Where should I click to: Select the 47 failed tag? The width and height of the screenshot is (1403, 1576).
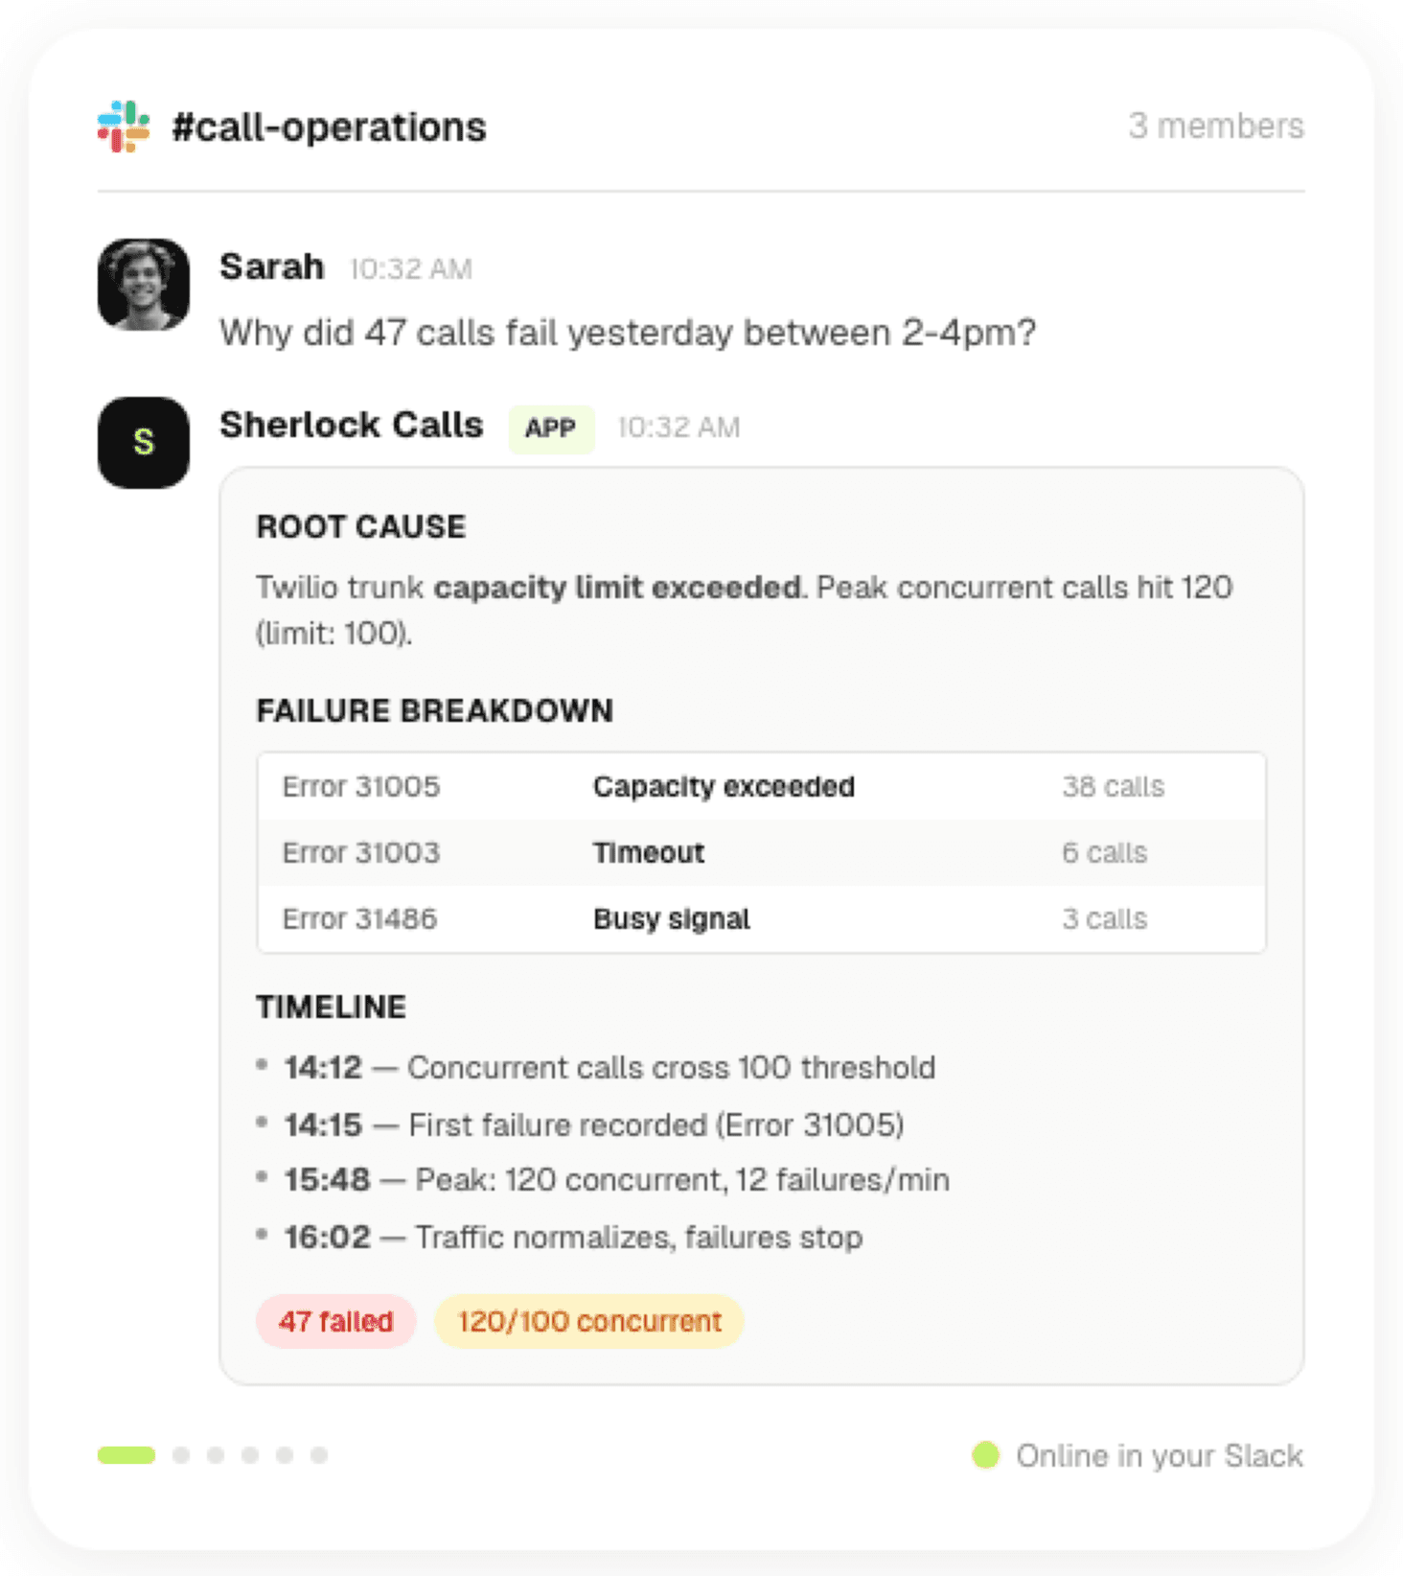point(335,1321)
